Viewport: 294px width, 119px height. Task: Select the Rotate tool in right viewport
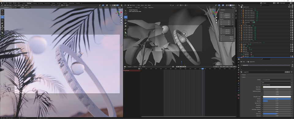[x=126, y=20]
